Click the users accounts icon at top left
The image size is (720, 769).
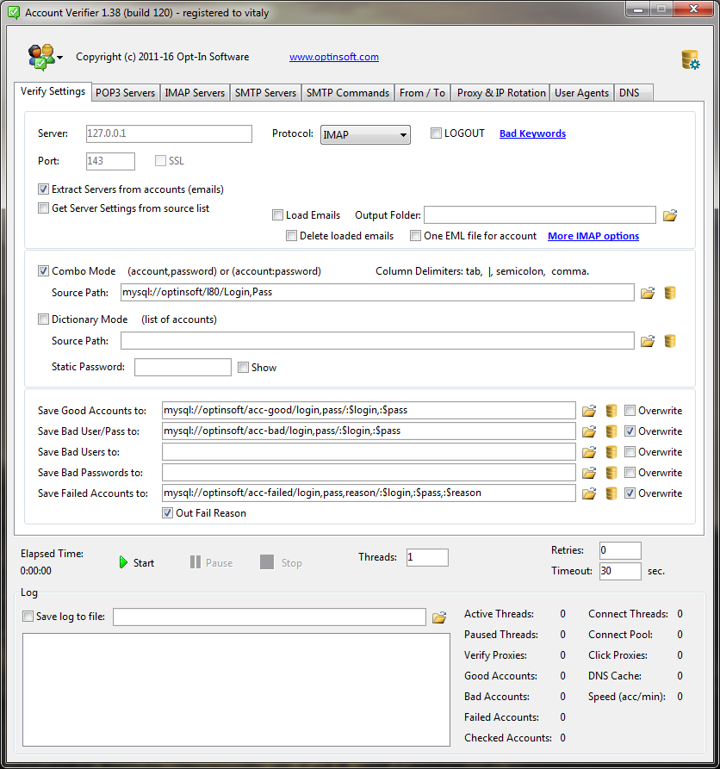[40, 57]
